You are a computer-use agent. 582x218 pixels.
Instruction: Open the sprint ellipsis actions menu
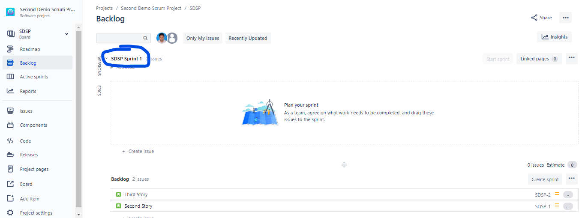point(572,59)
